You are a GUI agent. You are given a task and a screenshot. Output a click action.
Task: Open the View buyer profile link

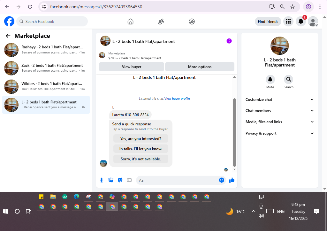(177, 98)
